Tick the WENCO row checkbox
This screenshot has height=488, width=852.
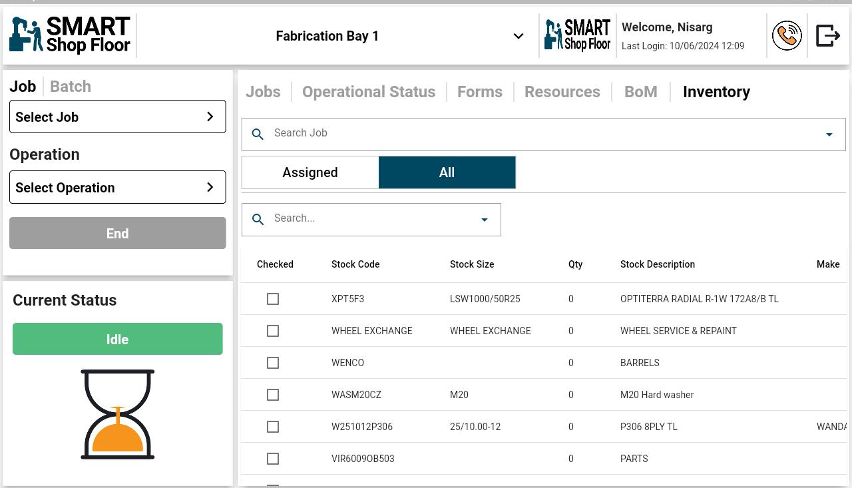click(x=273, y=363)
